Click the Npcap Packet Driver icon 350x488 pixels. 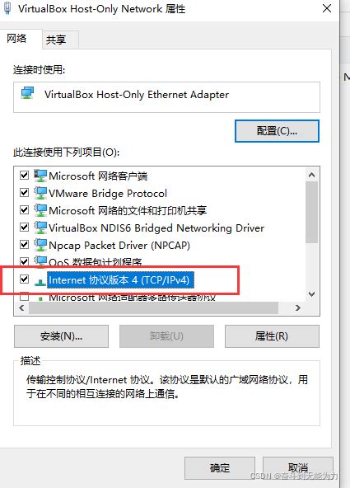coord(40,246)
